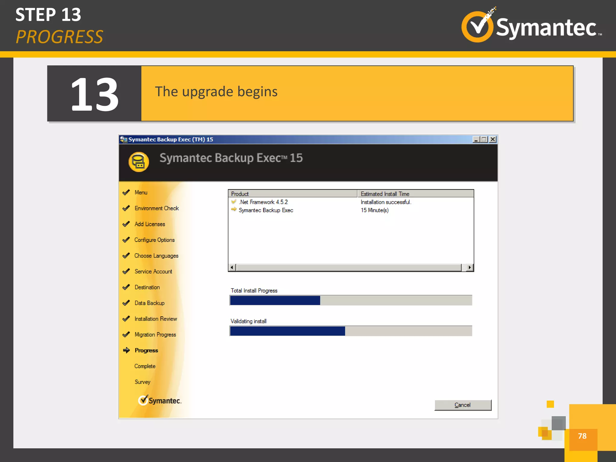616x462 pixels.
Task: Click the right scroll arrow of product list
Action: [x=470, y=267]
